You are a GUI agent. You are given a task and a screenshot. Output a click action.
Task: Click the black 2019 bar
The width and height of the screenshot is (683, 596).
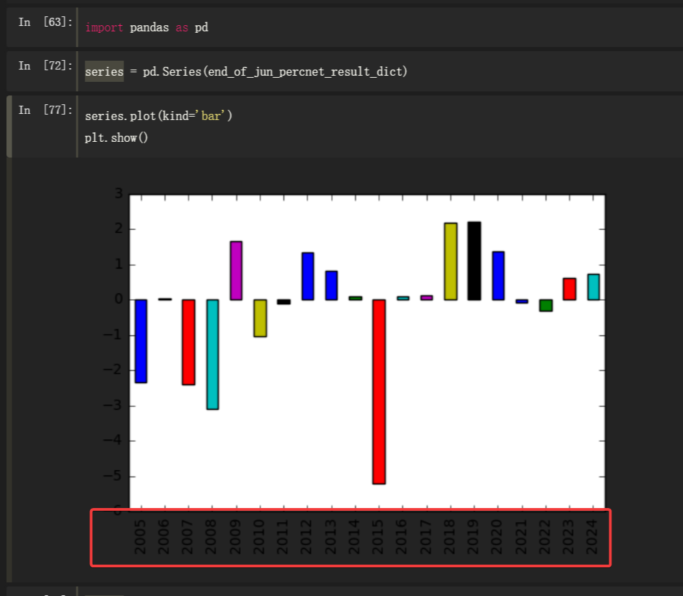click(474, 260)
